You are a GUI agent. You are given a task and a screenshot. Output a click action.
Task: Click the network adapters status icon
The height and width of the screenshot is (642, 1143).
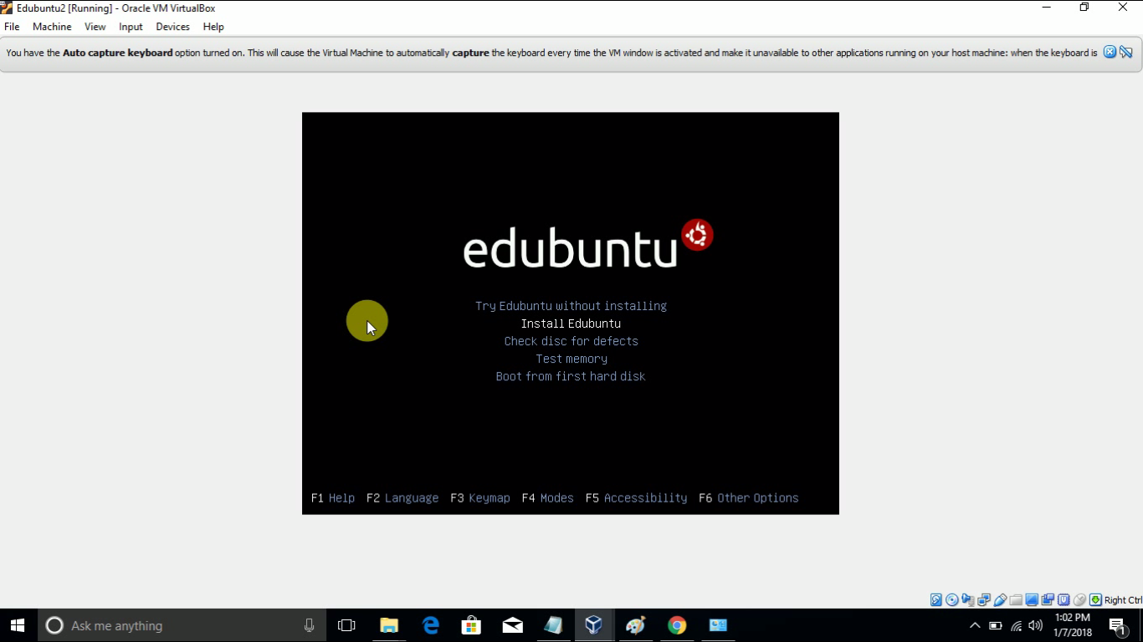(984, 600)
